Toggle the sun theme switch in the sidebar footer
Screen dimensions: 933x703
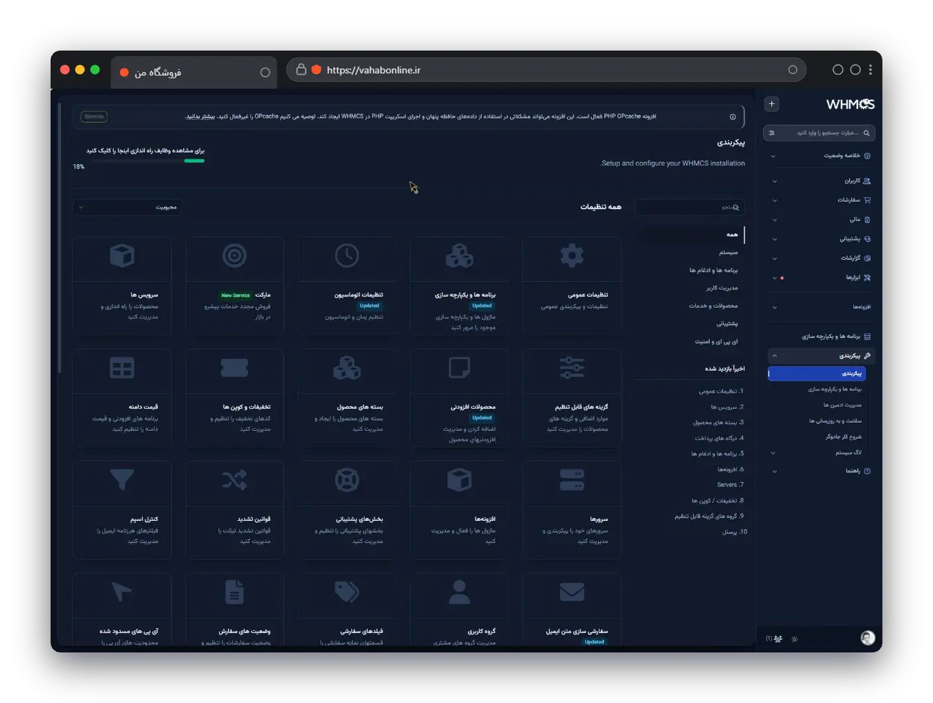tap(794, 639)
